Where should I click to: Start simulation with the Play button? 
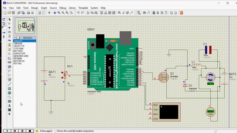(7, 131)
